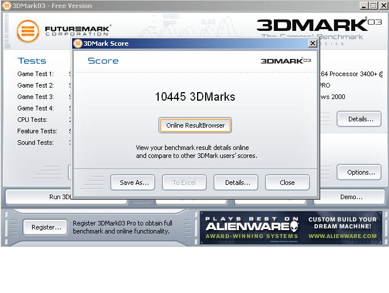The image size is (389, 293).
Task: Click the 3DMARK03 logo in score dialog
Action: (286, 61)
